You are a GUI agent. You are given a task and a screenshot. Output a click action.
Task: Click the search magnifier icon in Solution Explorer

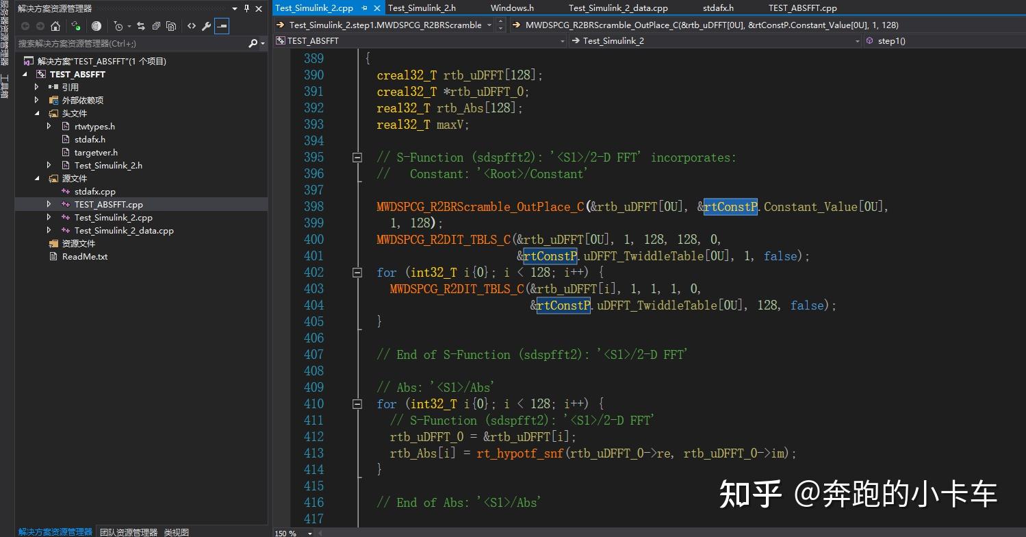click(253, 42)
